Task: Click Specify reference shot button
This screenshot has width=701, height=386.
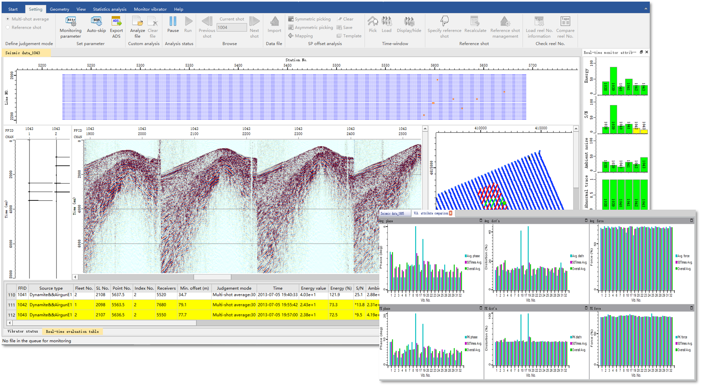Action: point(444,27)
